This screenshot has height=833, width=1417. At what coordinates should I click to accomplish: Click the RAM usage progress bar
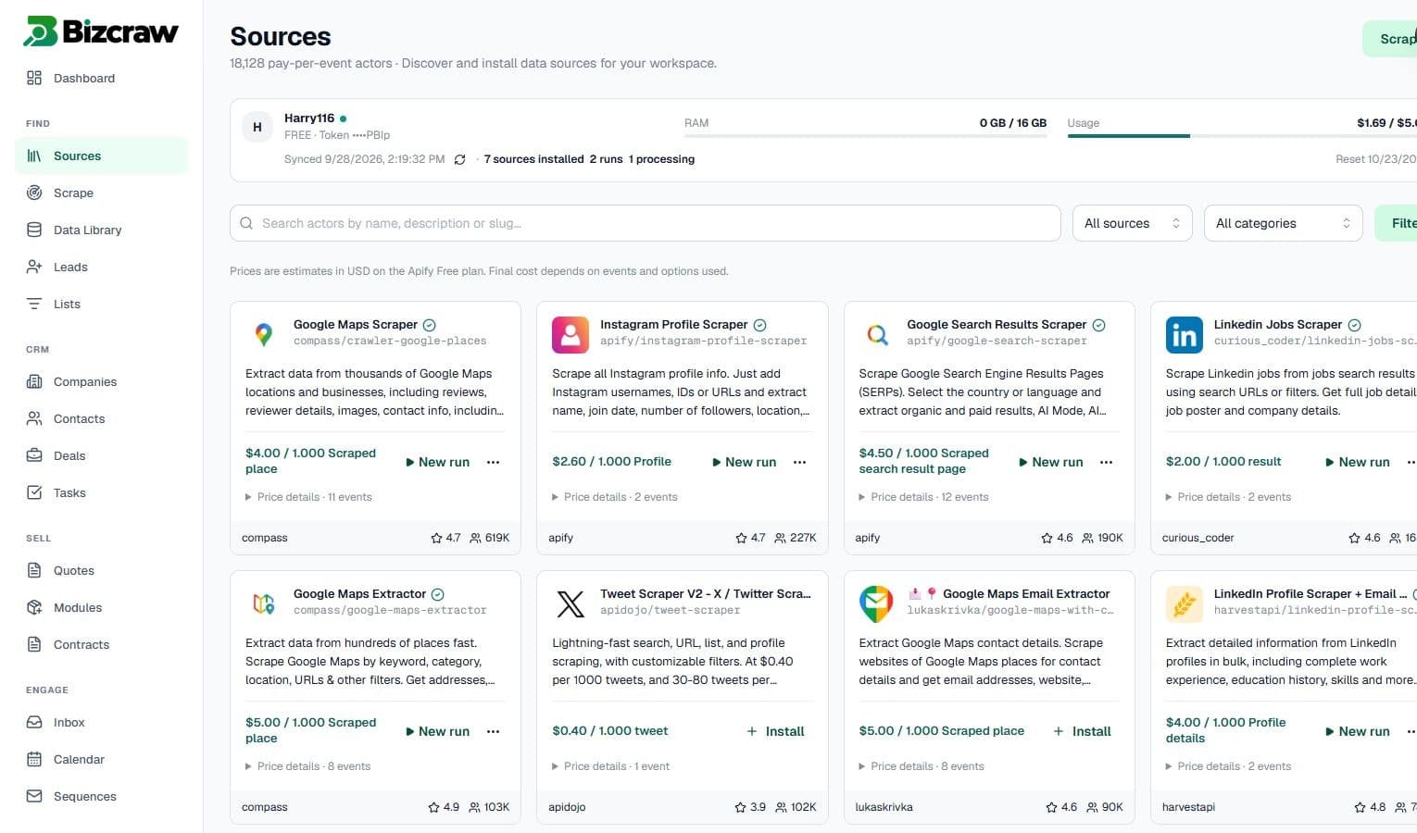tap(865, 136)
